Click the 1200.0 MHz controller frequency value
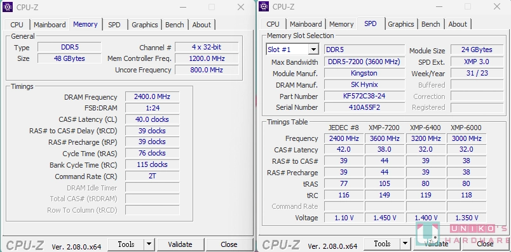The height and width of the screenshot is (252, 511). pos(207,58)
